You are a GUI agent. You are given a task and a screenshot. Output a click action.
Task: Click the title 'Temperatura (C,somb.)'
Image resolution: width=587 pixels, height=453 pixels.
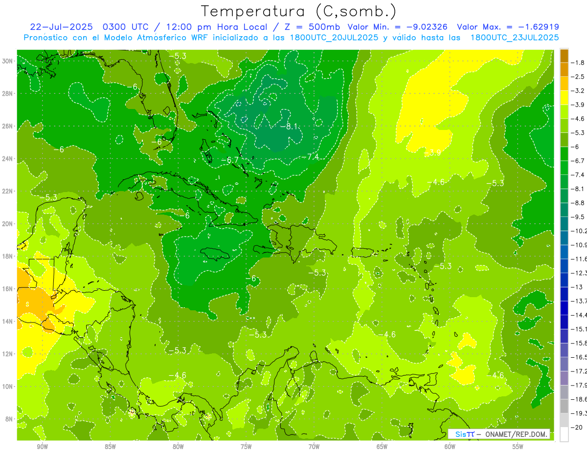[x=299, y=11]
